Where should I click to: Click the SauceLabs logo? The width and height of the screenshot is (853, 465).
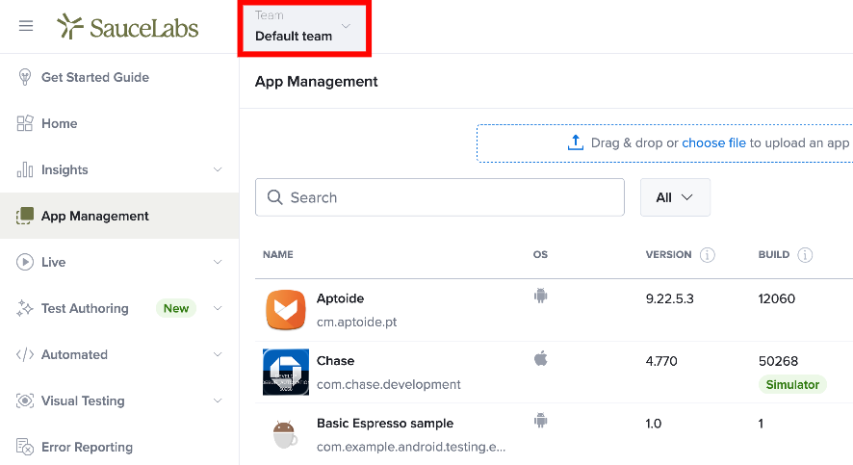coord(128,27)
